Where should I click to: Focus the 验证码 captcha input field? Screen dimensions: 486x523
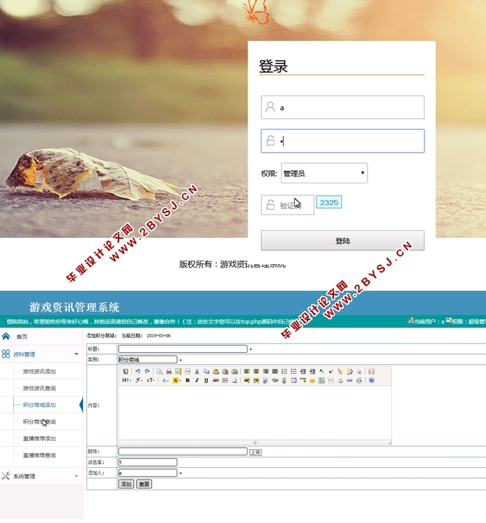pyautogui.click(x=287, y=205)
